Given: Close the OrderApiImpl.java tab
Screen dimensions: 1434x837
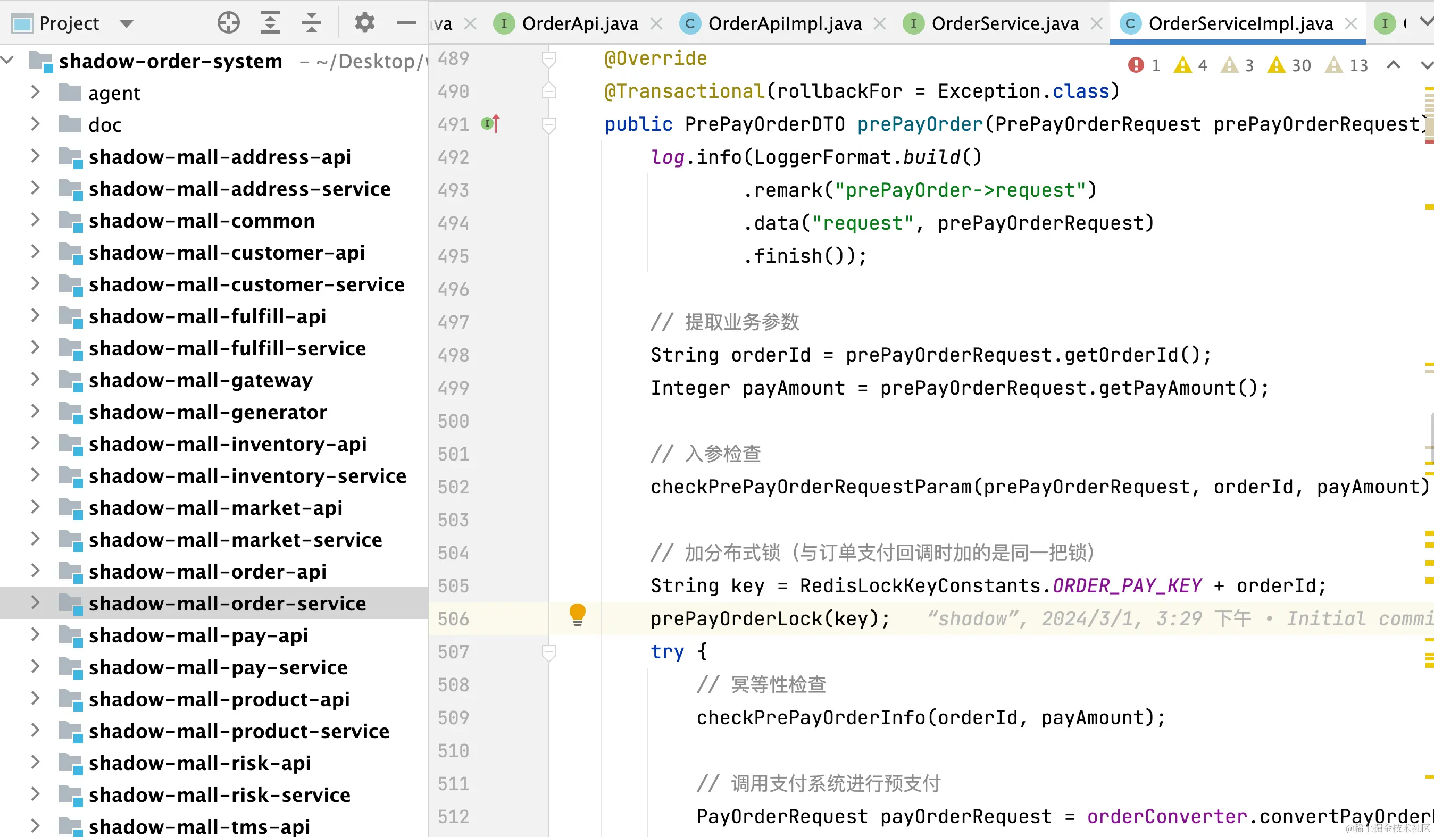Looking at the screenshot, I should click(x=880, y=23).
